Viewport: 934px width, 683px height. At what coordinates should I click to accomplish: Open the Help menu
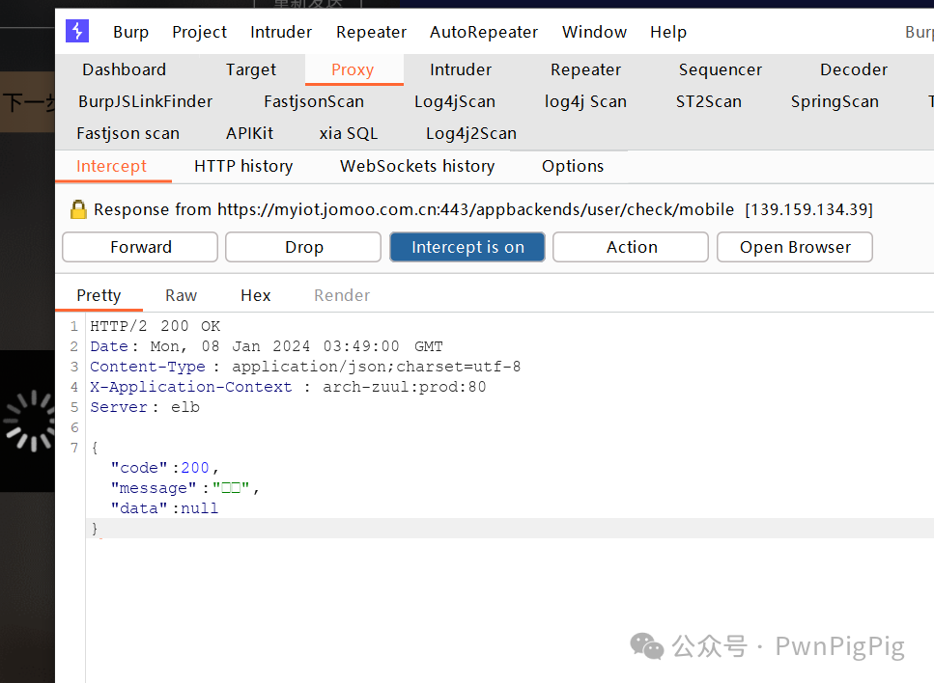(x=668, y=32)
